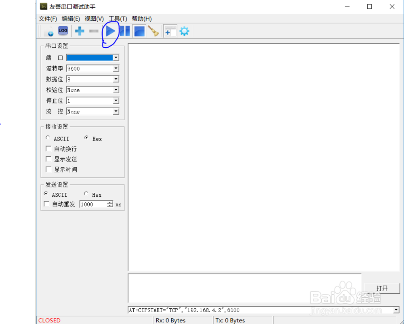This screenshot has width=404, height=324.
Task: Select Hex in 接收设置
Action: (93, 139)
